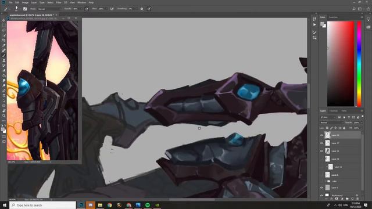Delete layer with the trash icon

(357, 199)
